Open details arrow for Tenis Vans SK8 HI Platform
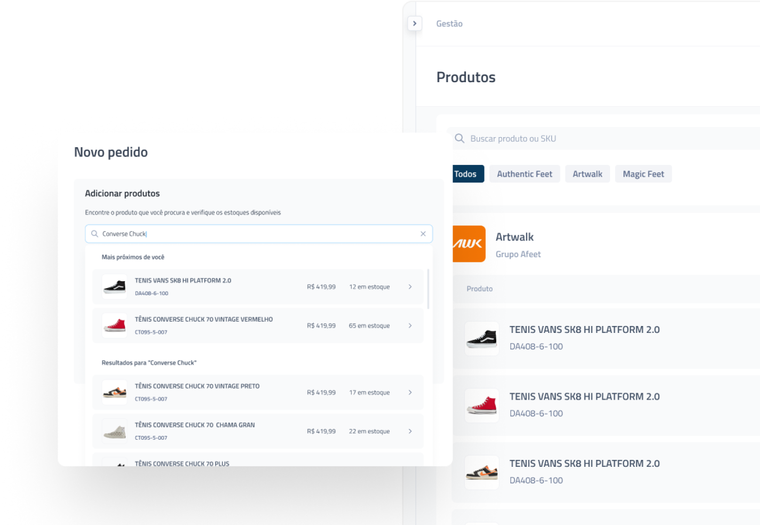 [x=410, y=287]
